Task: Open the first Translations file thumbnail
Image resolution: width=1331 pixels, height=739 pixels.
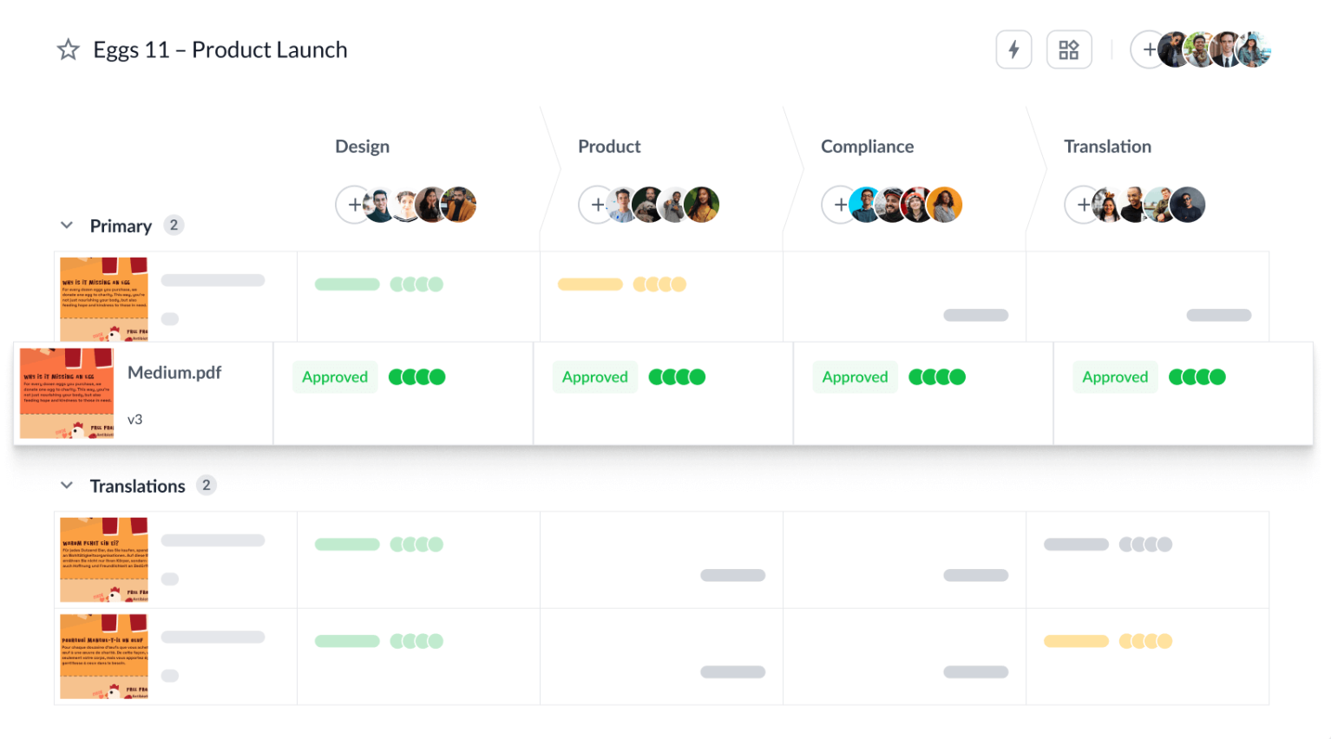Action: 104,559
